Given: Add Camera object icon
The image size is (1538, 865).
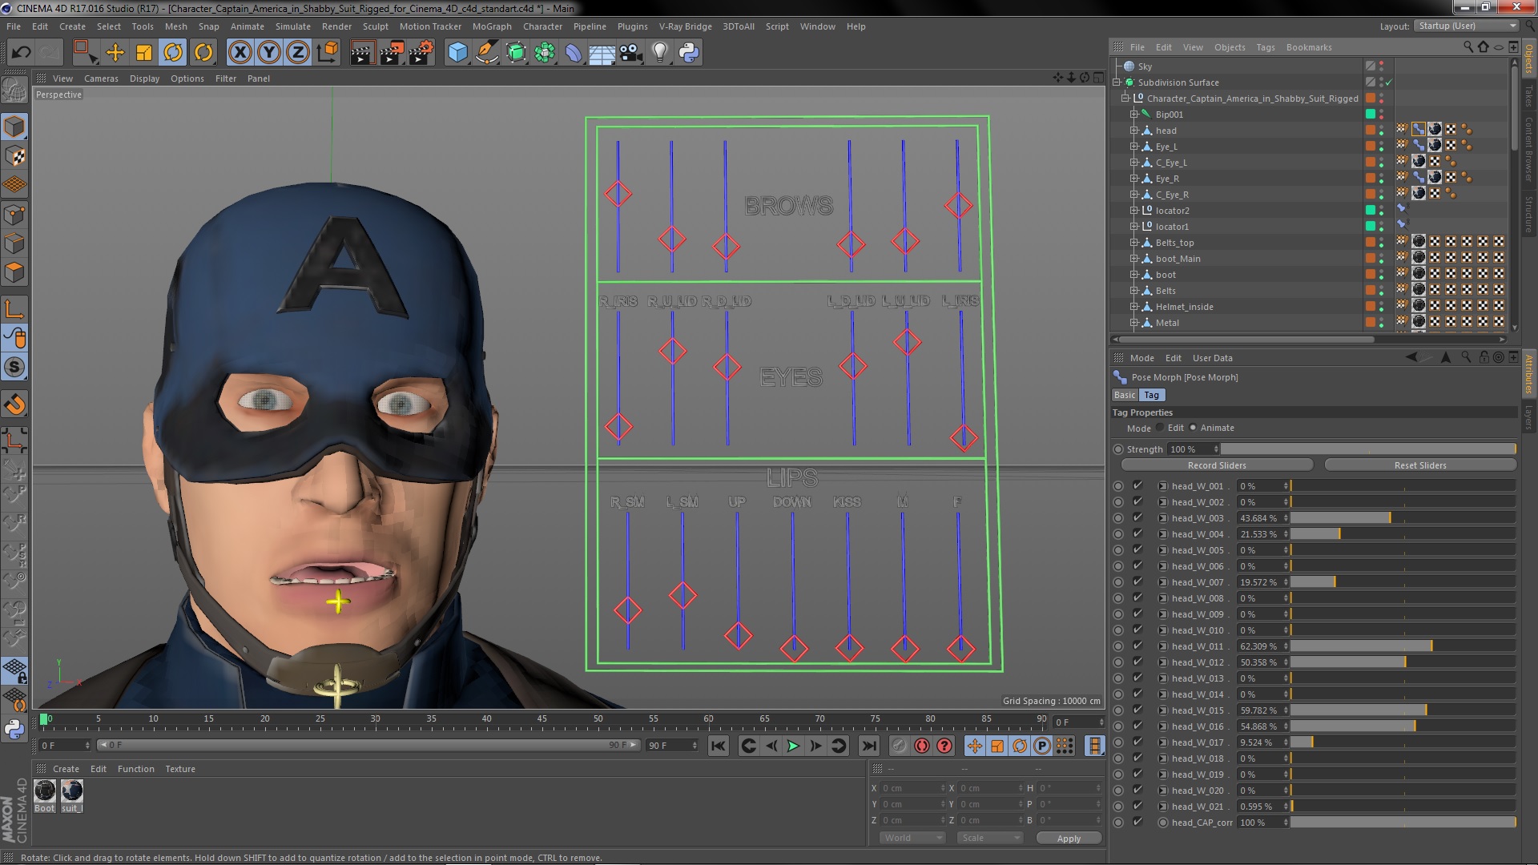Looking at the screenshot, I should tap(631, 53).
